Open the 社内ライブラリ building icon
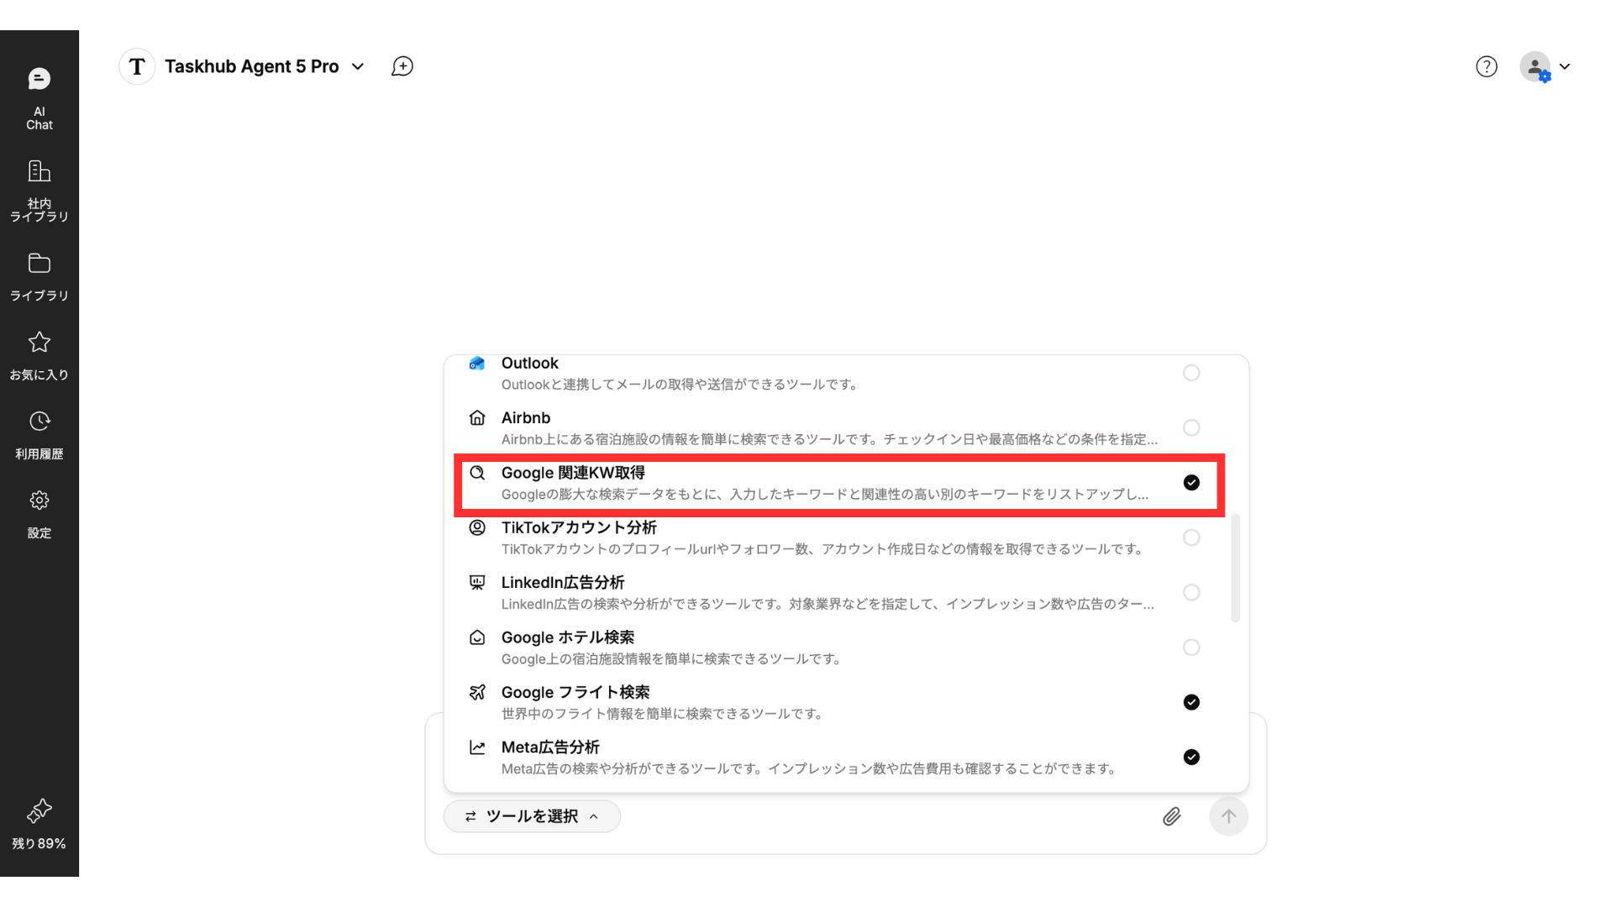Viewport: 1613px width, 907px height. point(39,191)
